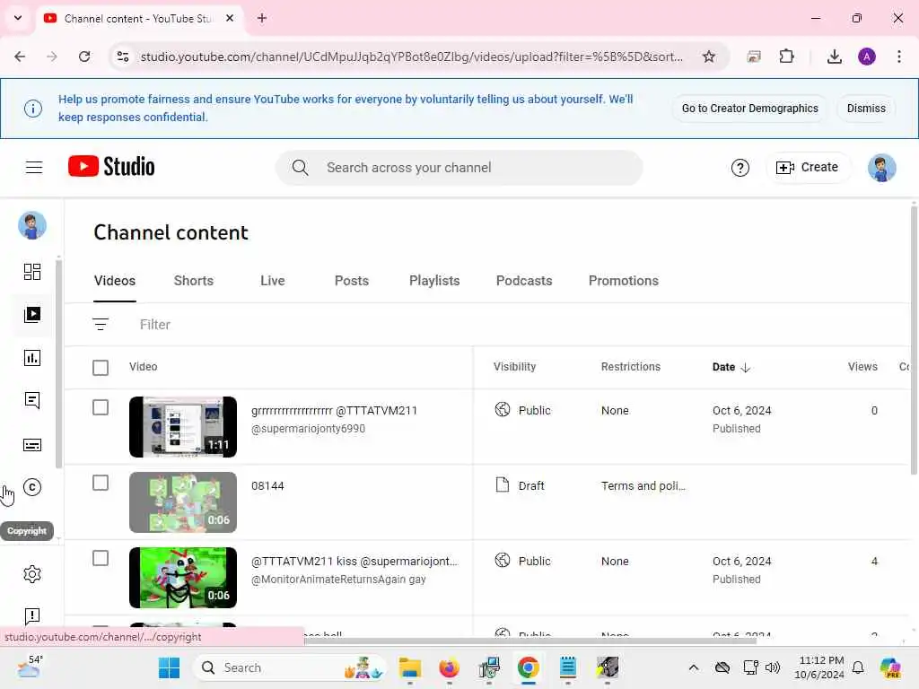Open the @TTTATVM211 kiss video title
The height and width of the screenshot is (689, 919).
354,562
